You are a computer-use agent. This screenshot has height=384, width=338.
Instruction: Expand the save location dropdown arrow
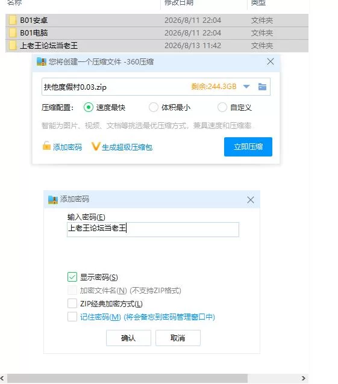(246, 87)
